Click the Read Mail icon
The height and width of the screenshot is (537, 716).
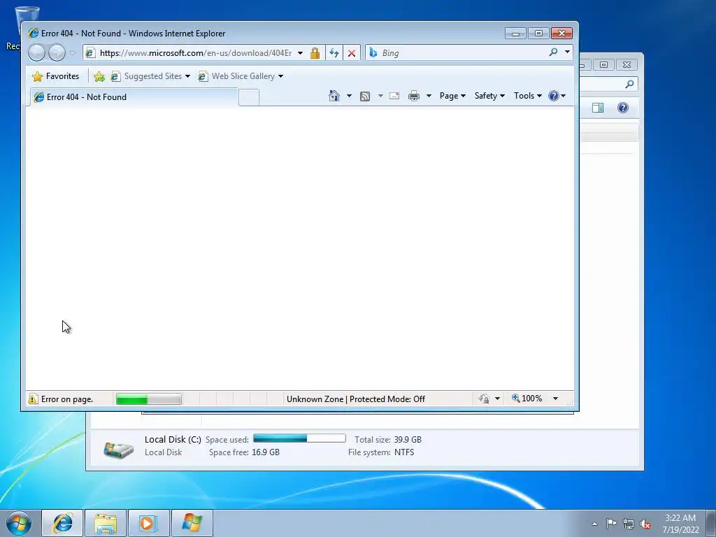click(x=394, y=96)
